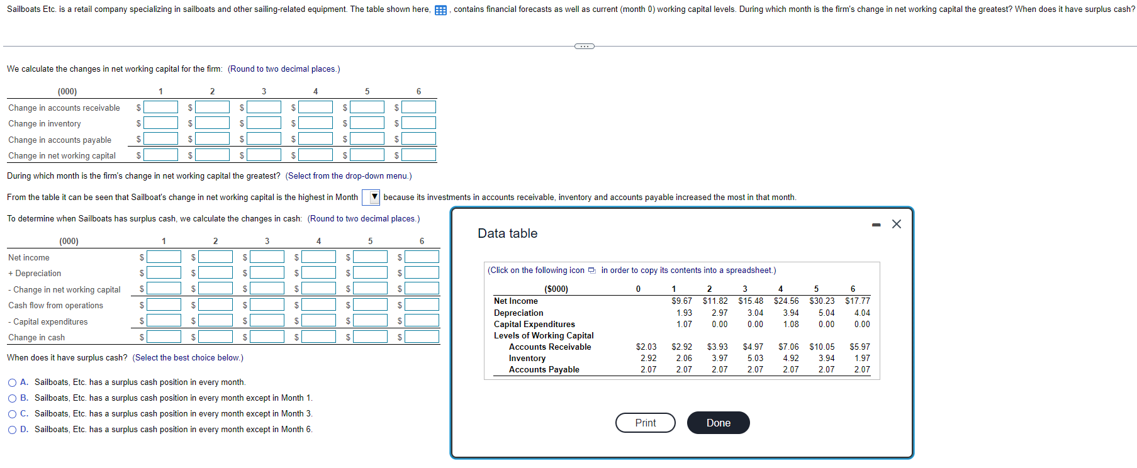Select option C except in Month 3
The width and height of the screenshot is (1137, 468).
pos(13,414)
